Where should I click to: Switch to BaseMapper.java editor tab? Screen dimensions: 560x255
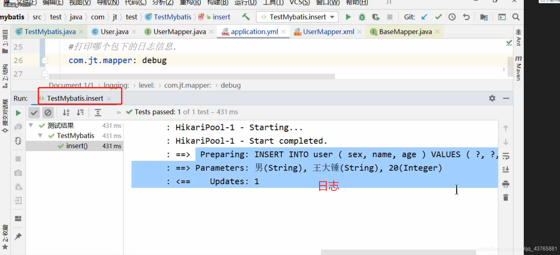405,32
